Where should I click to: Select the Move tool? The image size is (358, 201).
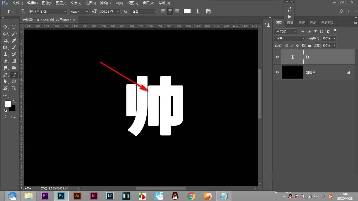(x=5, y=27)
